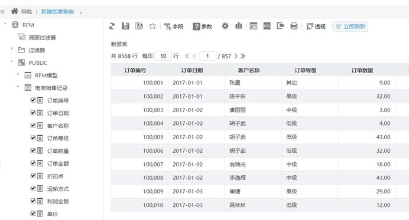The height and width of the screenshot is (220, 409).
Task: Click the Save As document icon
Action: [x=139, y=26]
